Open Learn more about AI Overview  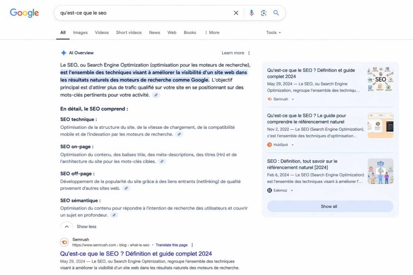(x=233, y=53)
